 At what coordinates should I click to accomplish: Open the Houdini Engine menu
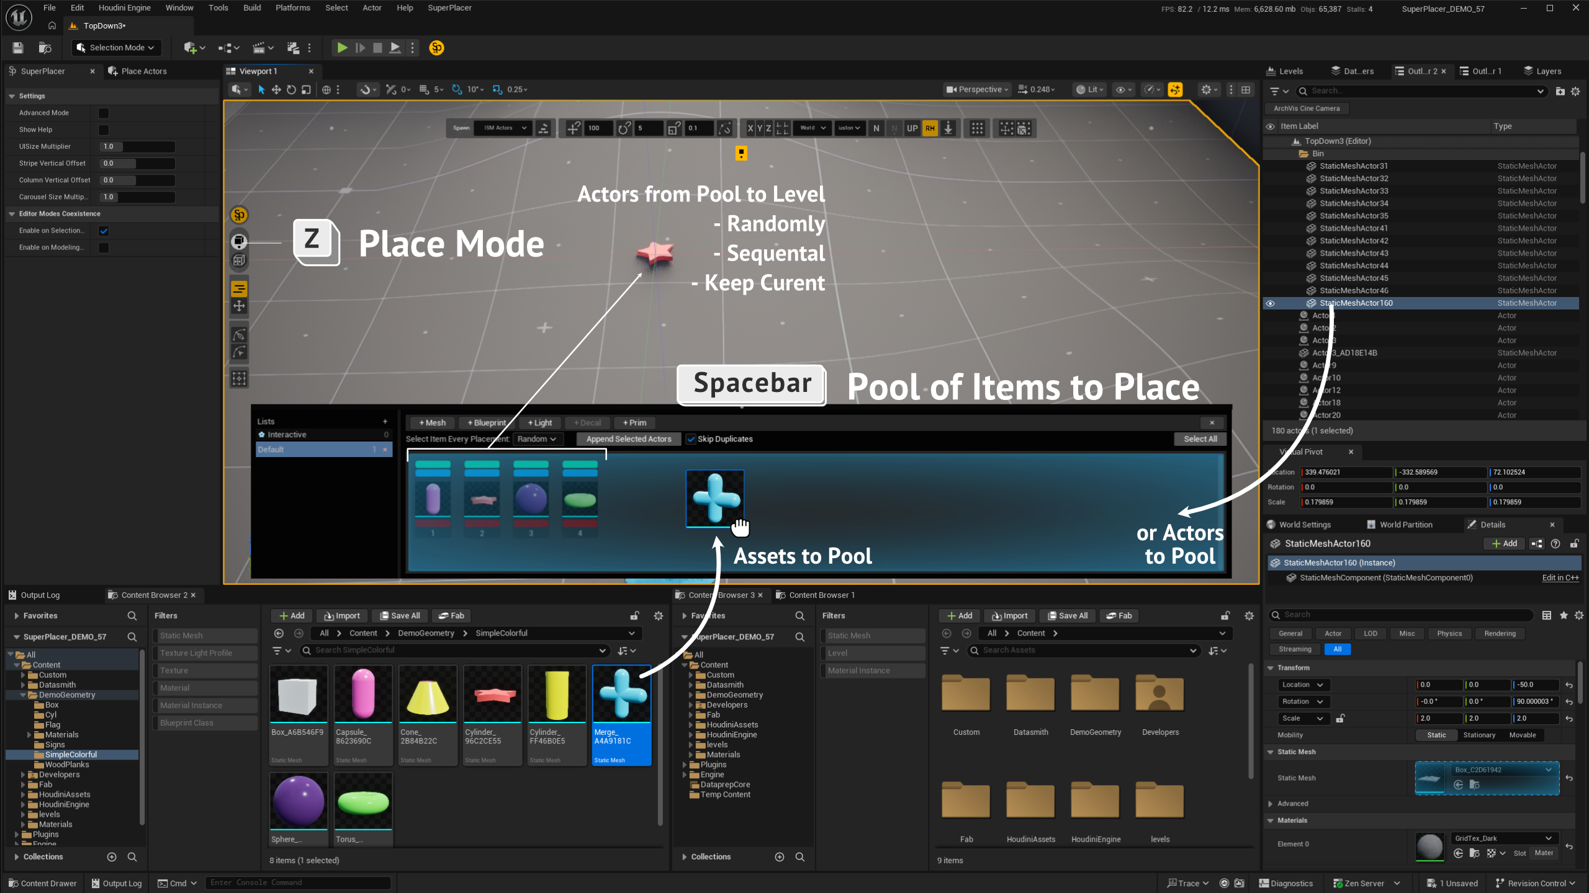(124, 8)
